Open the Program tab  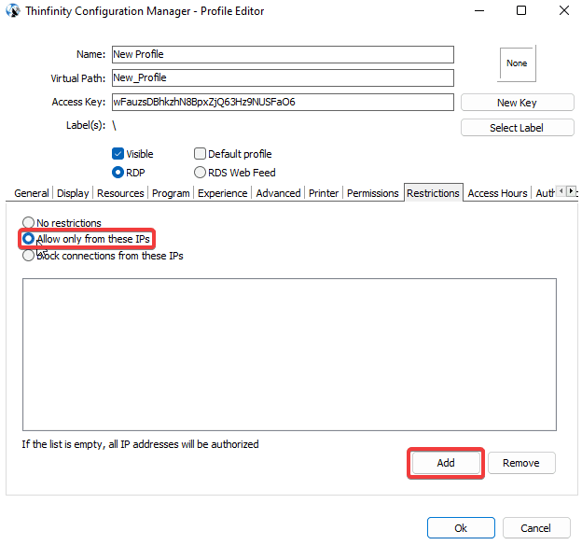click(x=171, y=193)
